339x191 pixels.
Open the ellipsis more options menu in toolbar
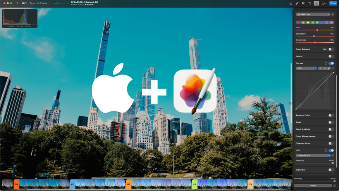point(324,3)
